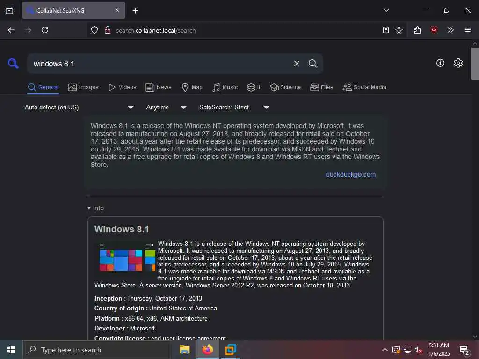The image size is (479, 359).
Task: Click the scrollbar down arrow
Action: pyautogui.click(x=475, y=337)
